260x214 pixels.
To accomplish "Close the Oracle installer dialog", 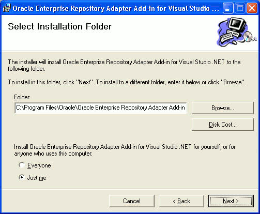I will pos(252,8).
